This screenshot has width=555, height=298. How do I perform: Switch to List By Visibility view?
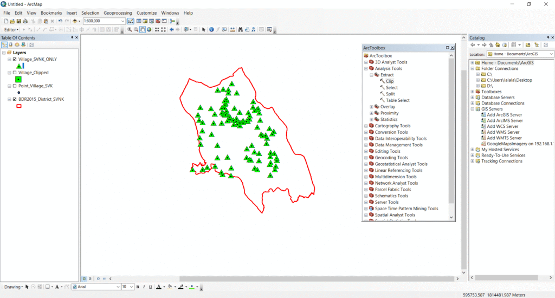(x=17, y=45)
